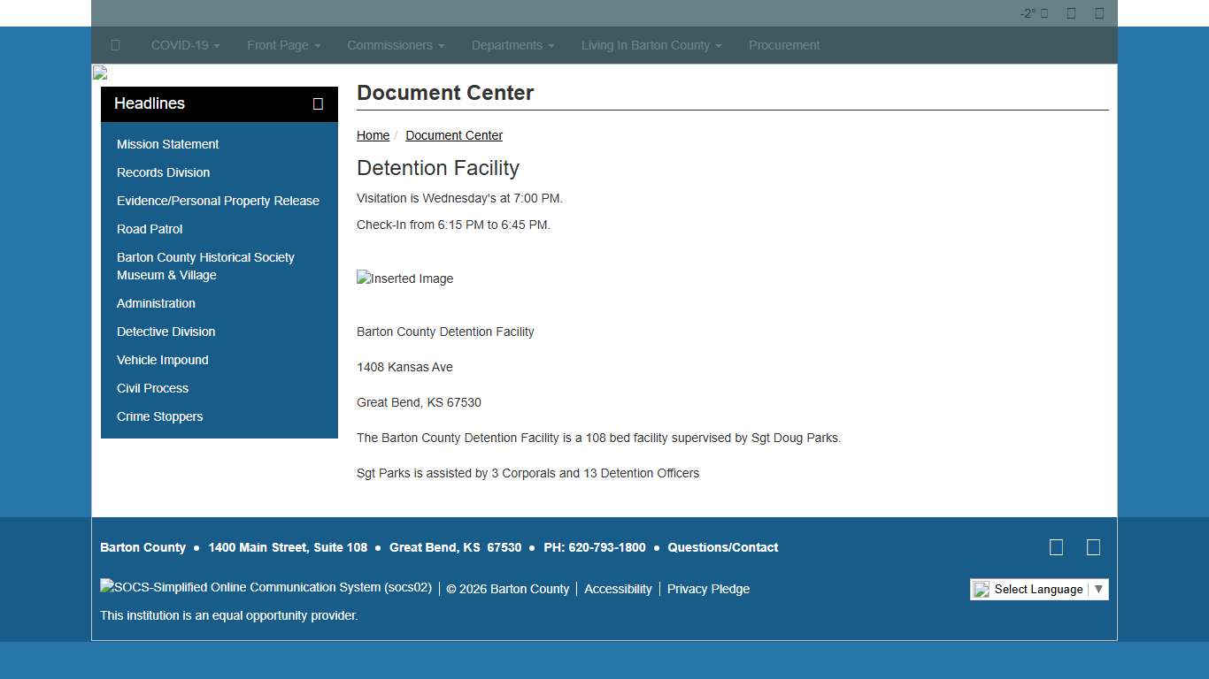
Task: Click the Google Translate icon in language selector
Action: [x=981, y=589]
